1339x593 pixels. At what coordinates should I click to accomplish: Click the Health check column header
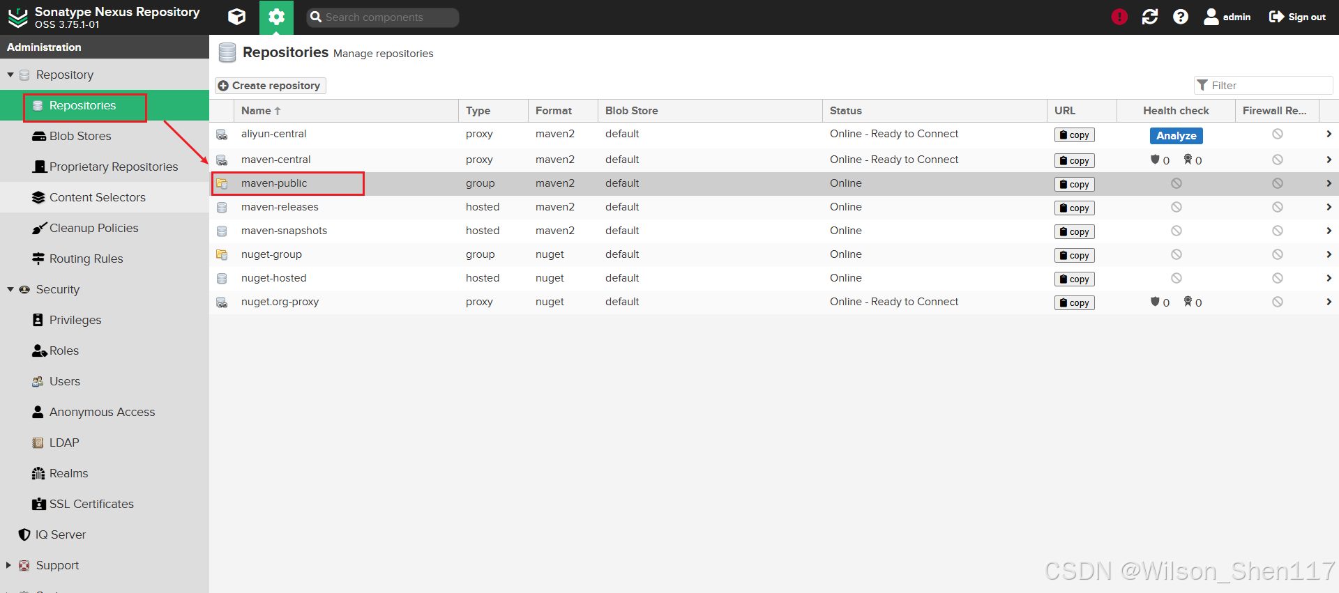click(x=1176, y=111)
